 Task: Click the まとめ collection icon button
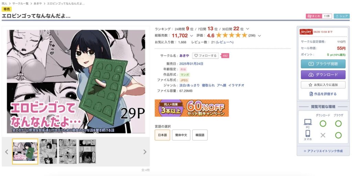click(x=314, y=16)
